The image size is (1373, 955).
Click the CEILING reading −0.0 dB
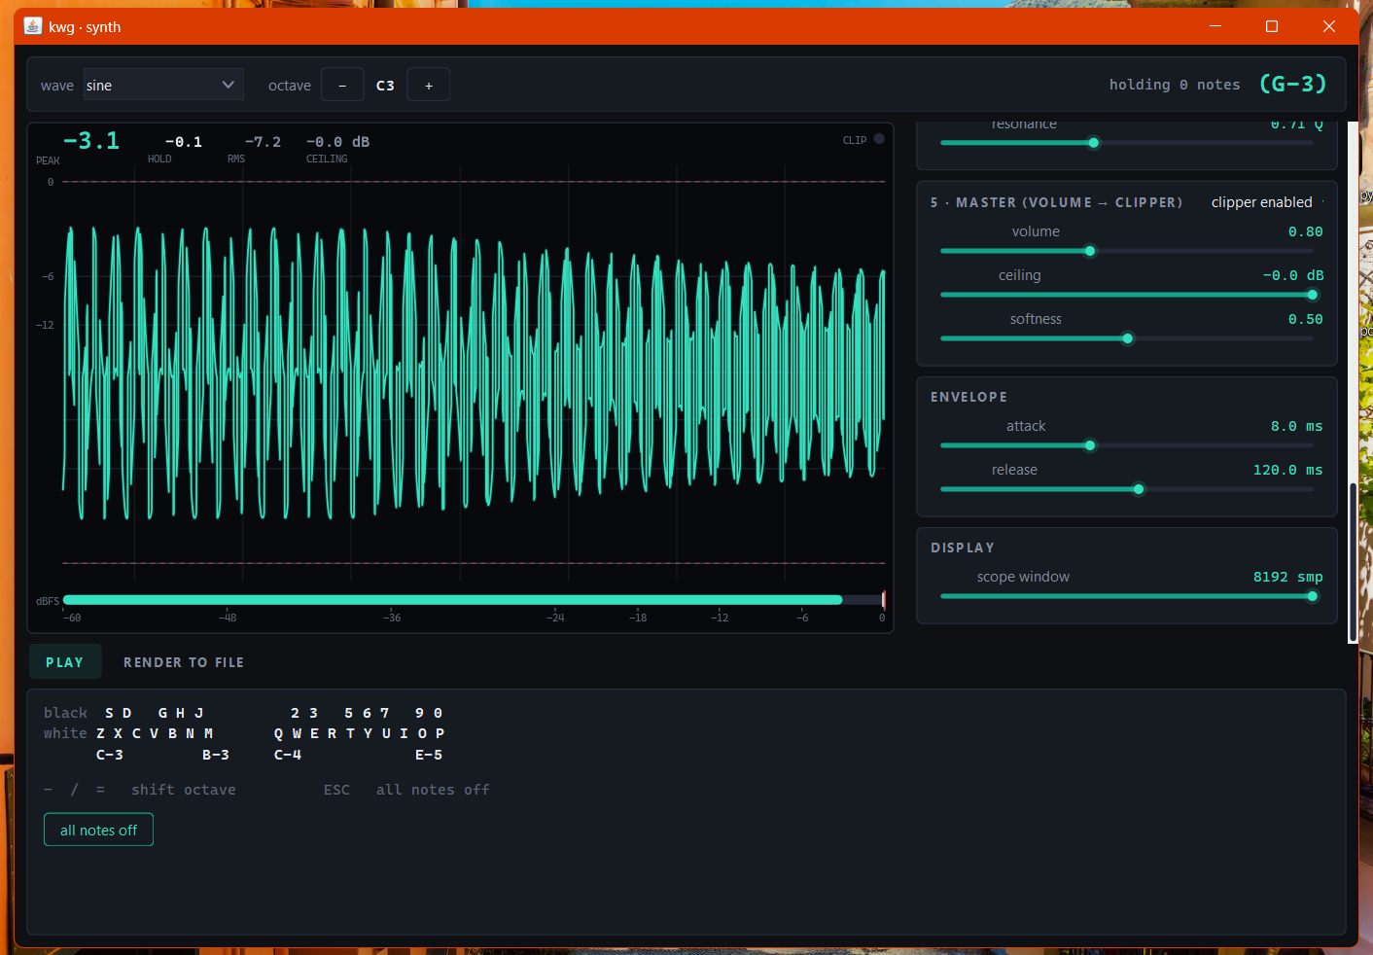pos(337,142)
